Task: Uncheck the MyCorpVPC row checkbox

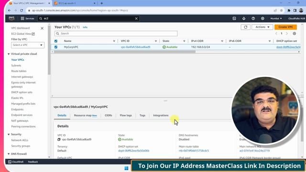Action: (56, 47)
